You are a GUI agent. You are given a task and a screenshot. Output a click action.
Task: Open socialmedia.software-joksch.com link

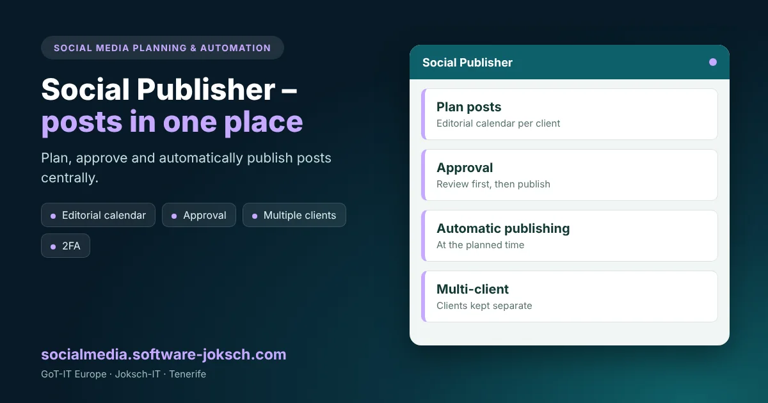(x=164, y=354)
